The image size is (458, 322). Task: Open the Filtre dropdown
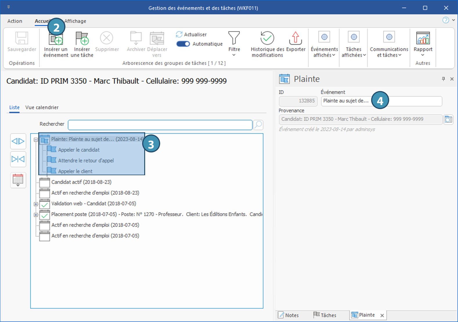[x=234, y=44]
